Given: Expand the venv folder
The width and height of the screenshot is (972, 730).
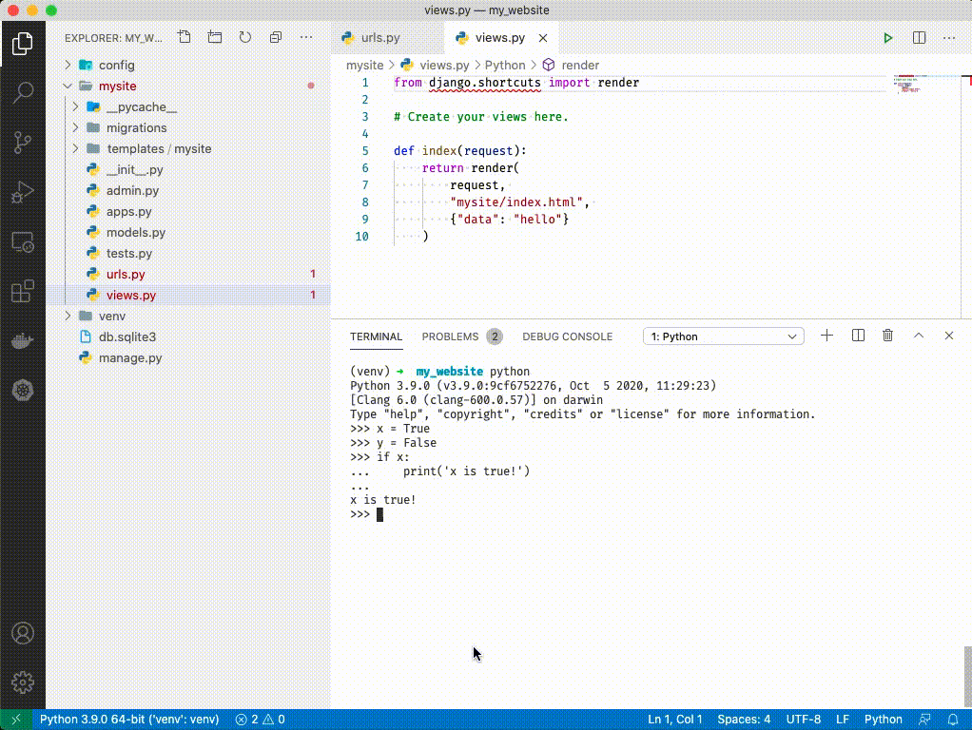Looking at the screenshot, I should (112, 316).
